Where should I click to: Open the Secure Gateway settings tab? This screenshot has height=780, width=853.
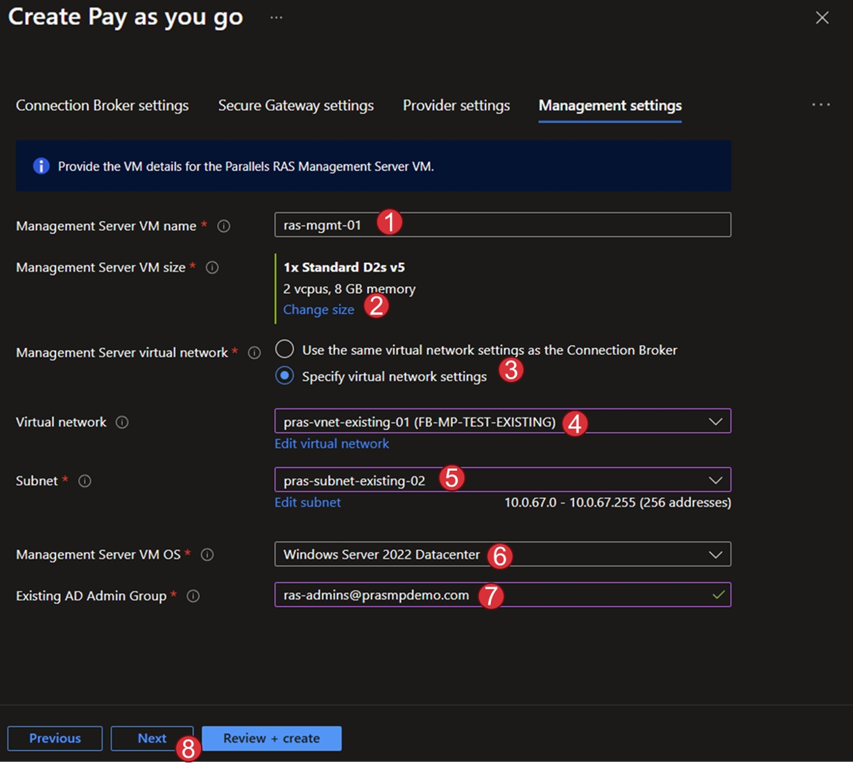click(295, 105)
